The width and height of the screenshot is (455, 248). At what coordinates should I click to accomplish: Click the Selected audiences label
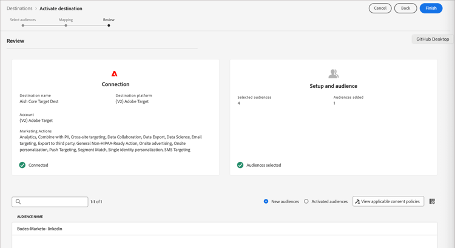point(254,97)
